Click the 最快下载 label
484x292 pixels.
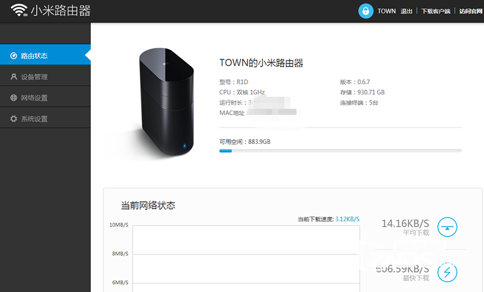416,278
